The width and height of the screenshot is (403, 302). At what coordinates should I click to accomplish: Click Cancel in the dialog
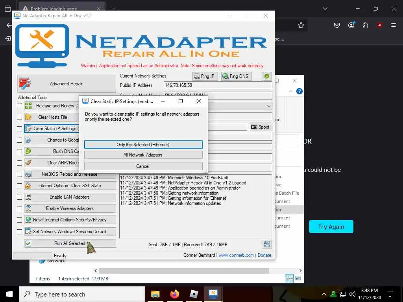[143, 166]
